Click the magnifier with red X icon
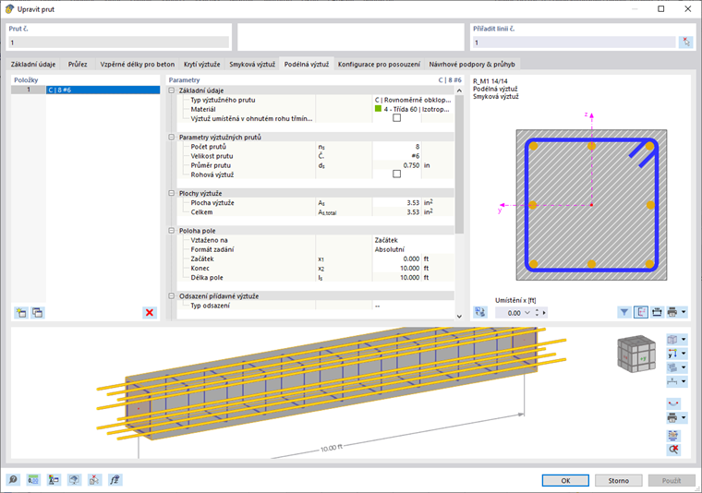The image size is (702, 493). 673,450
